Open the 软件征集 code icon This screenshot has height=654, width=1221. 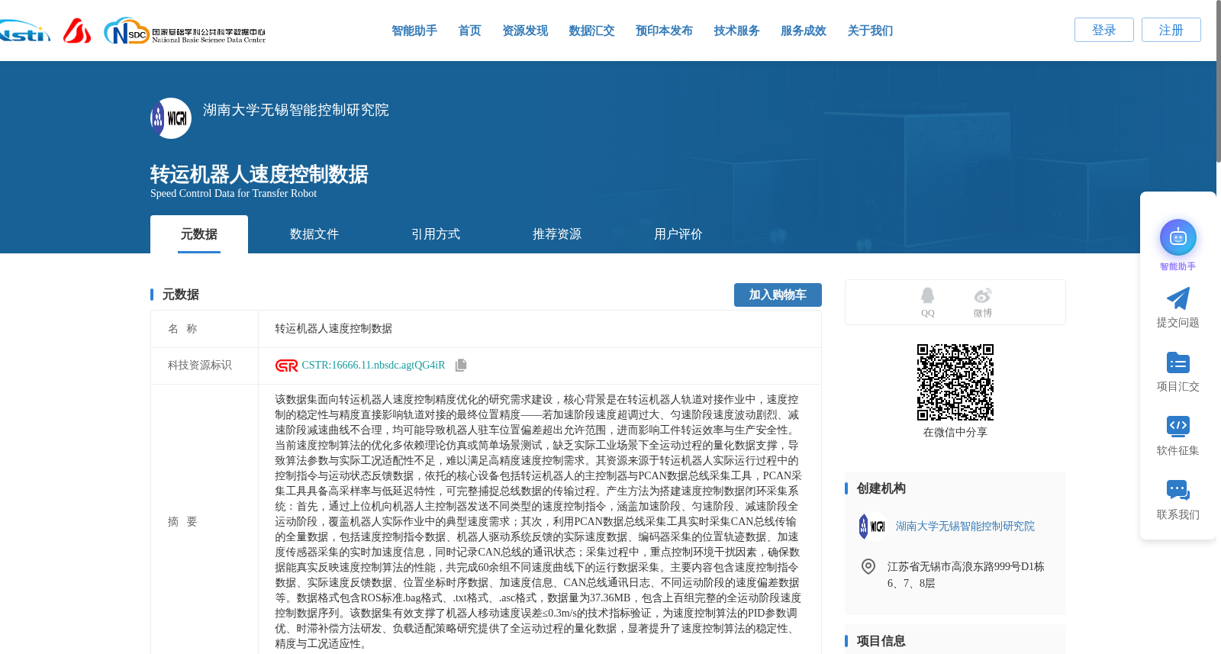click(x=1178, y=426)
